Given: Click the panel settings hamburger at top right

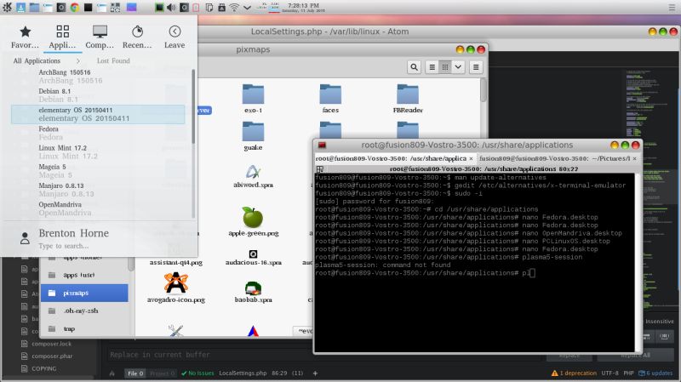Looking at the screenshot, I should [672, 8].
